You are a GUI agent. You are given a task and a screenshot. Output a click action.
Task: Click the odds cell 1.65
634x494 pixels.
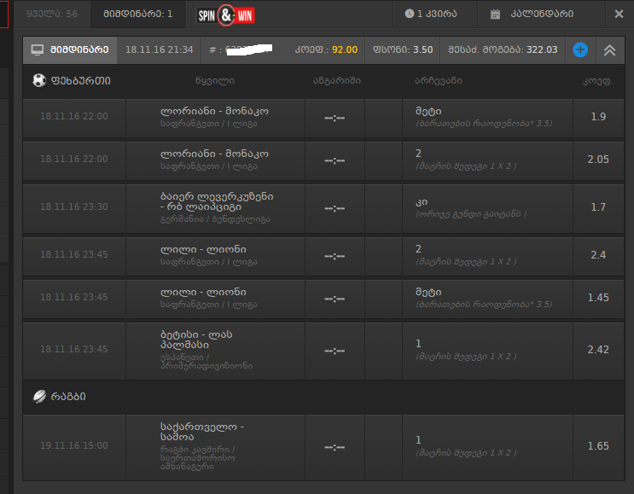pos(598,446)
